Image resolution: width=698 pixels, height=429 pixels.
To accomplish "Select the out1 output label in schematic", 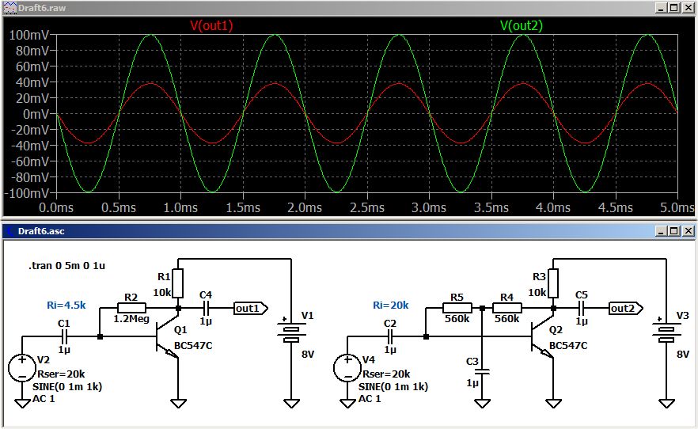I will tap(251, 308).
